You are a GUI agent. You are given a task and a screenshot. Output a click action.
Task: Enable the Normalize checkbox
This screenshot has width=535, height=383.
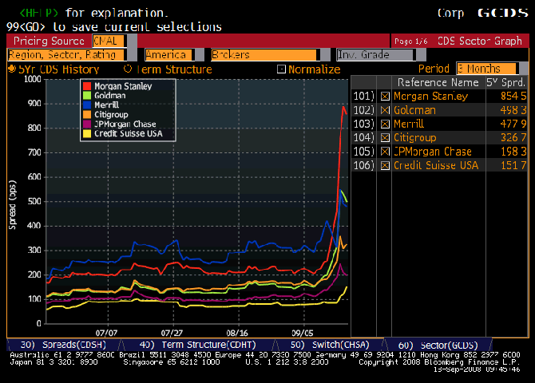point(281,69)
